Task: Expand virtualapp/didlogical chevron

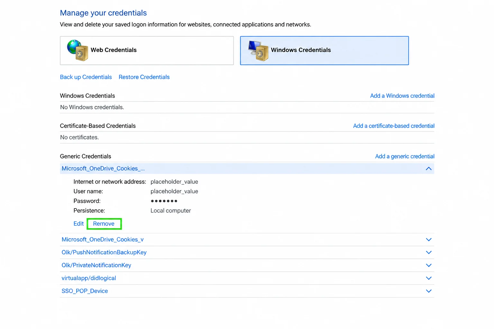Action: pos(428,278)
